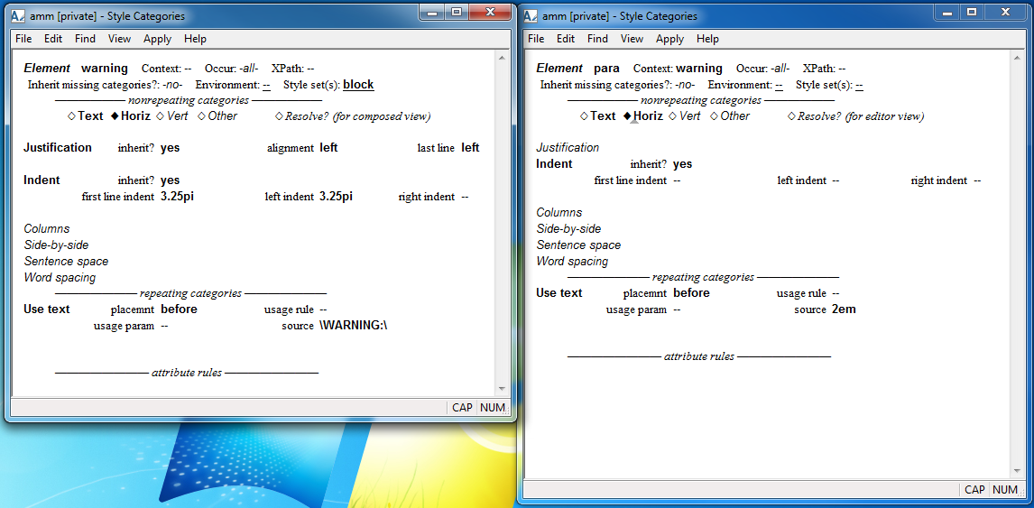Click element name 'warning' in left window
The image size is (1034, 508).
pyautogui.click(x=104, y=68)
